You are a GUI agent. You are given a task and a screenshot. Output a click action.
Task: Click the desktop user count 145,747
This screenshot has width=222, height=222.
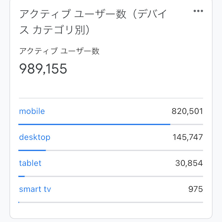pyautogui.click(x=188, y=137)
